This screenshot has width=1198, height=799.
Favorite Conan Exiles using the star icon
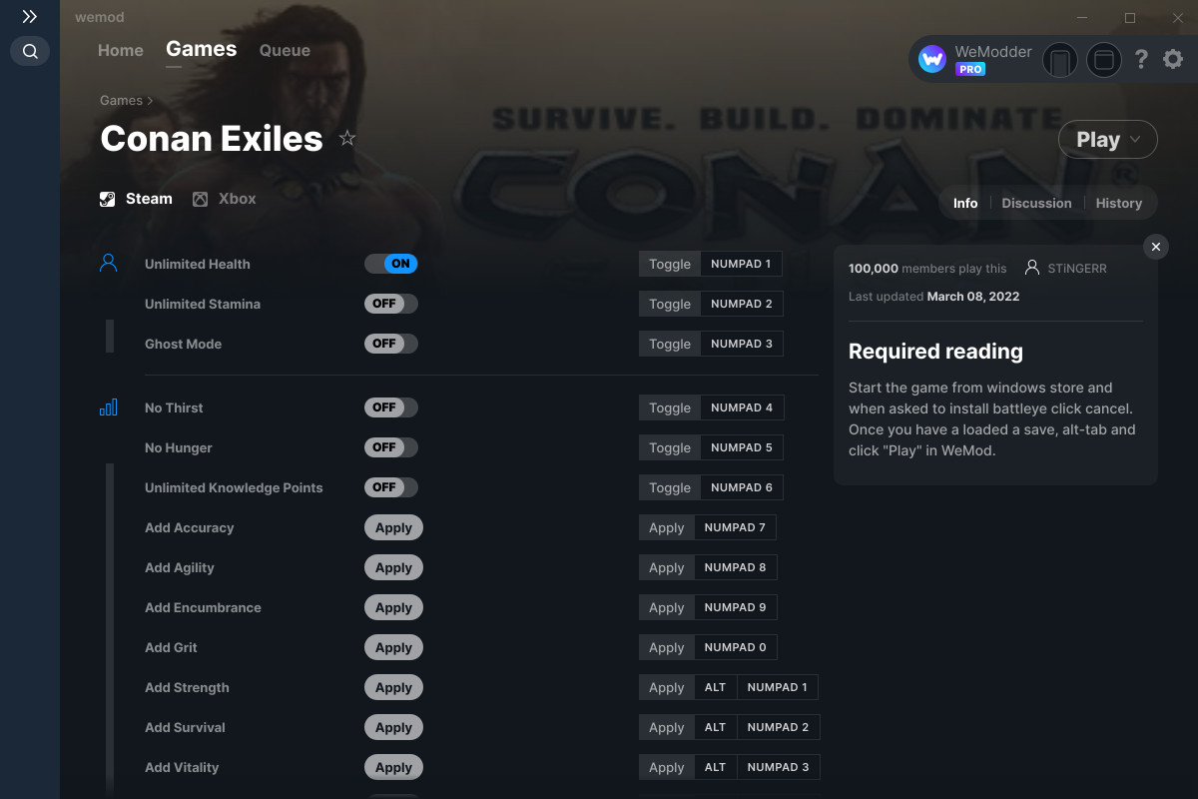[x=346, y=139]
